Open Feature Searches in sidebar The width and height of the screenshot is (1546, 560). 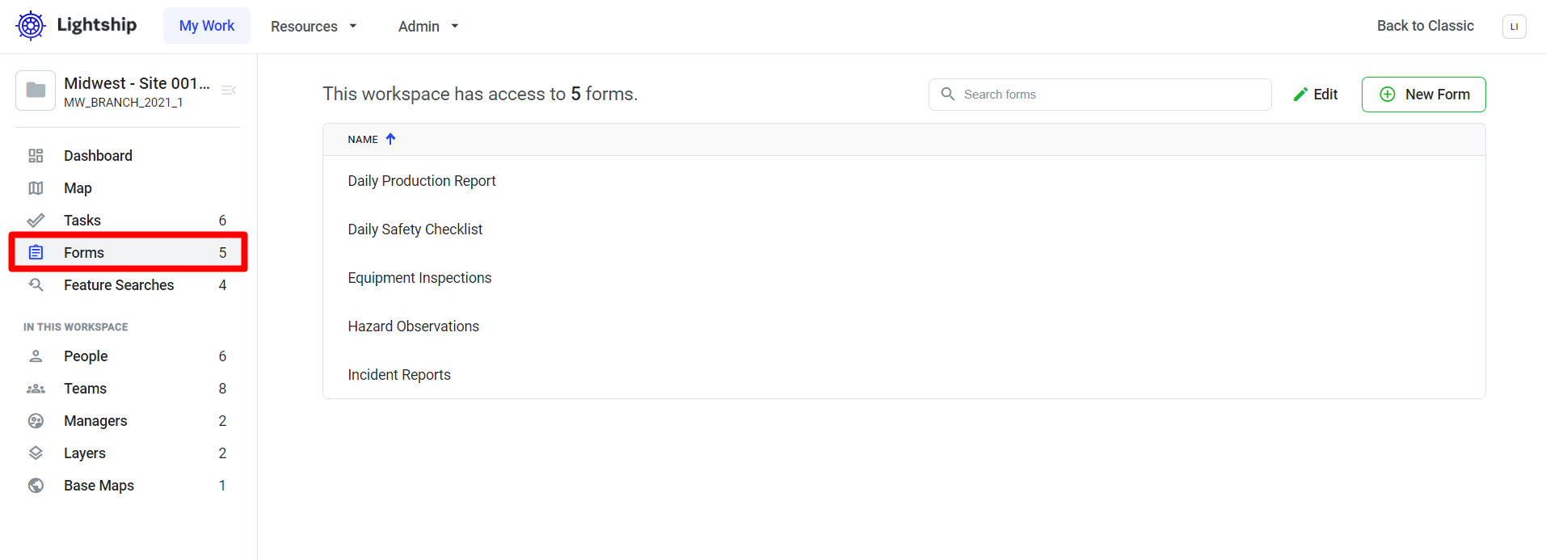(x=119, y=285)
